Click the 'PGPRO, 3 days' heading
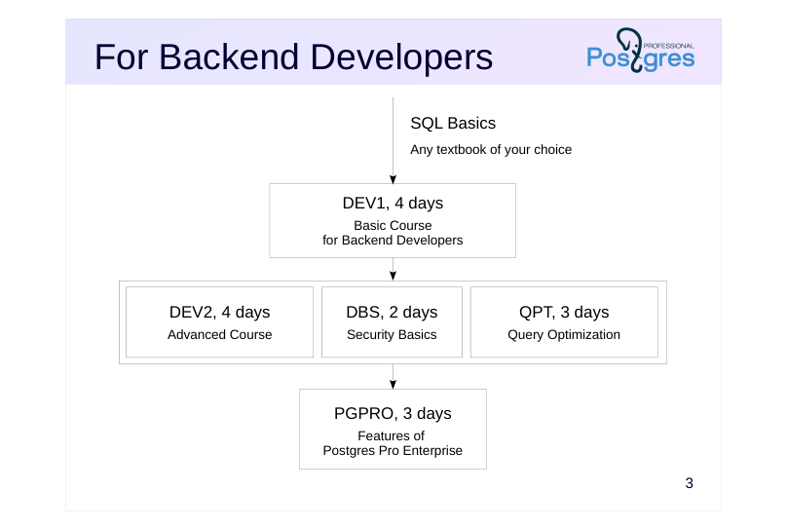788x527 pixels. tap(393, 413)
